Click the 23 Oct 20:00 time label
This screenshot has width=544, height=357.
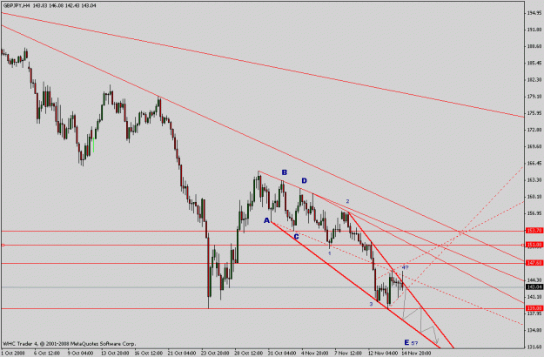216,354
